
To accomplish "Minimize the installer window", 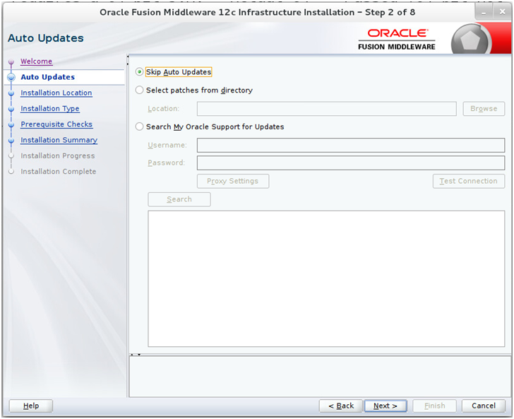I will (484, 12).
